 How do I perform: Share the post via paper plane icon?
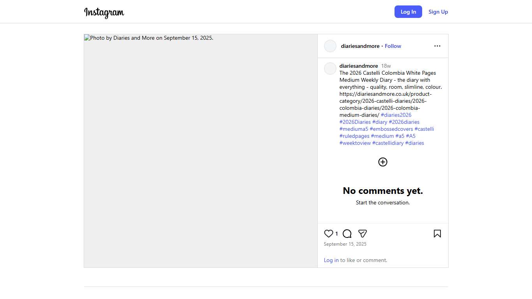363,234
